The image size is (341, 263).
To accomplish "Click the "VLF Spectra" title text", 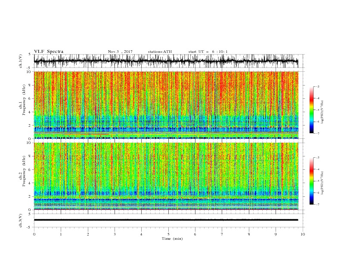I will click(49, 52).
